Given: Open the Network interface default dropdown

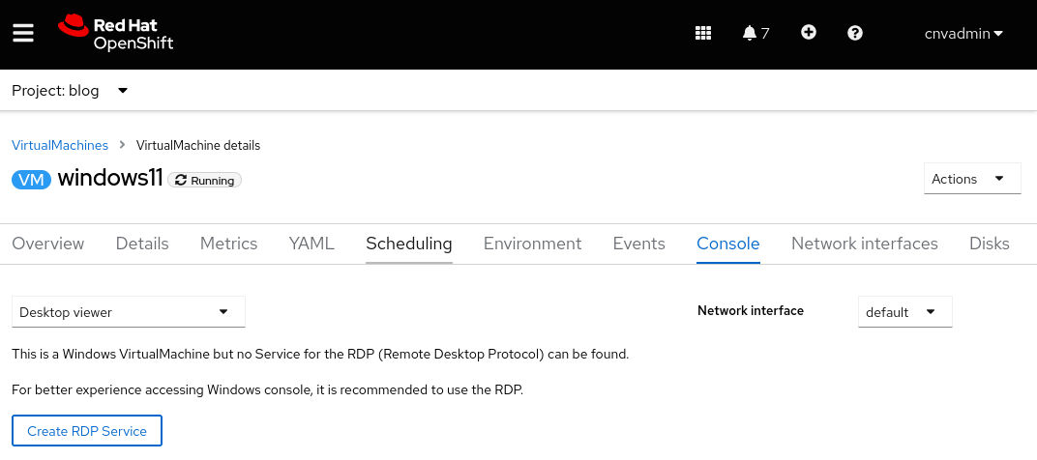Looking at the screenshot, I should 904,312.
